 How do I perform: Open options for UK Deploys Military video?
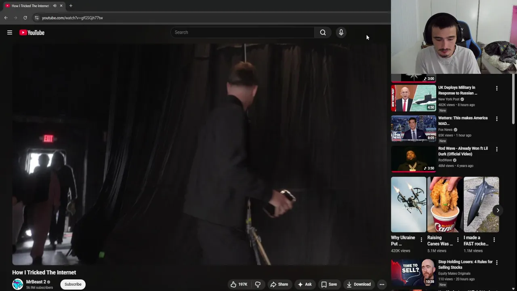pyautogui.click(x=497, y=88)
